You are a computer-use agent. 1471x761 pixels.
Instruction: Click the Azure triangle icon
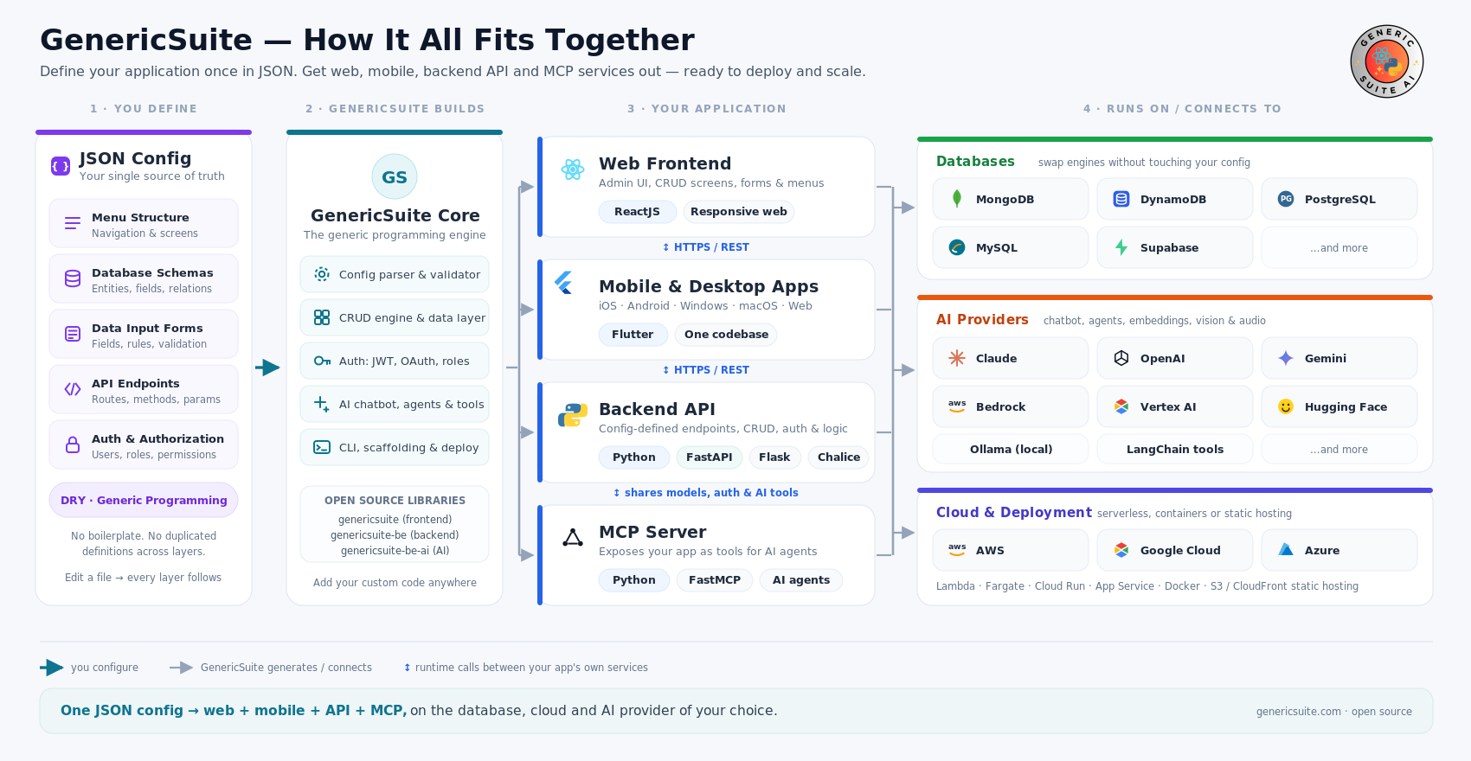coord(1286,550)
